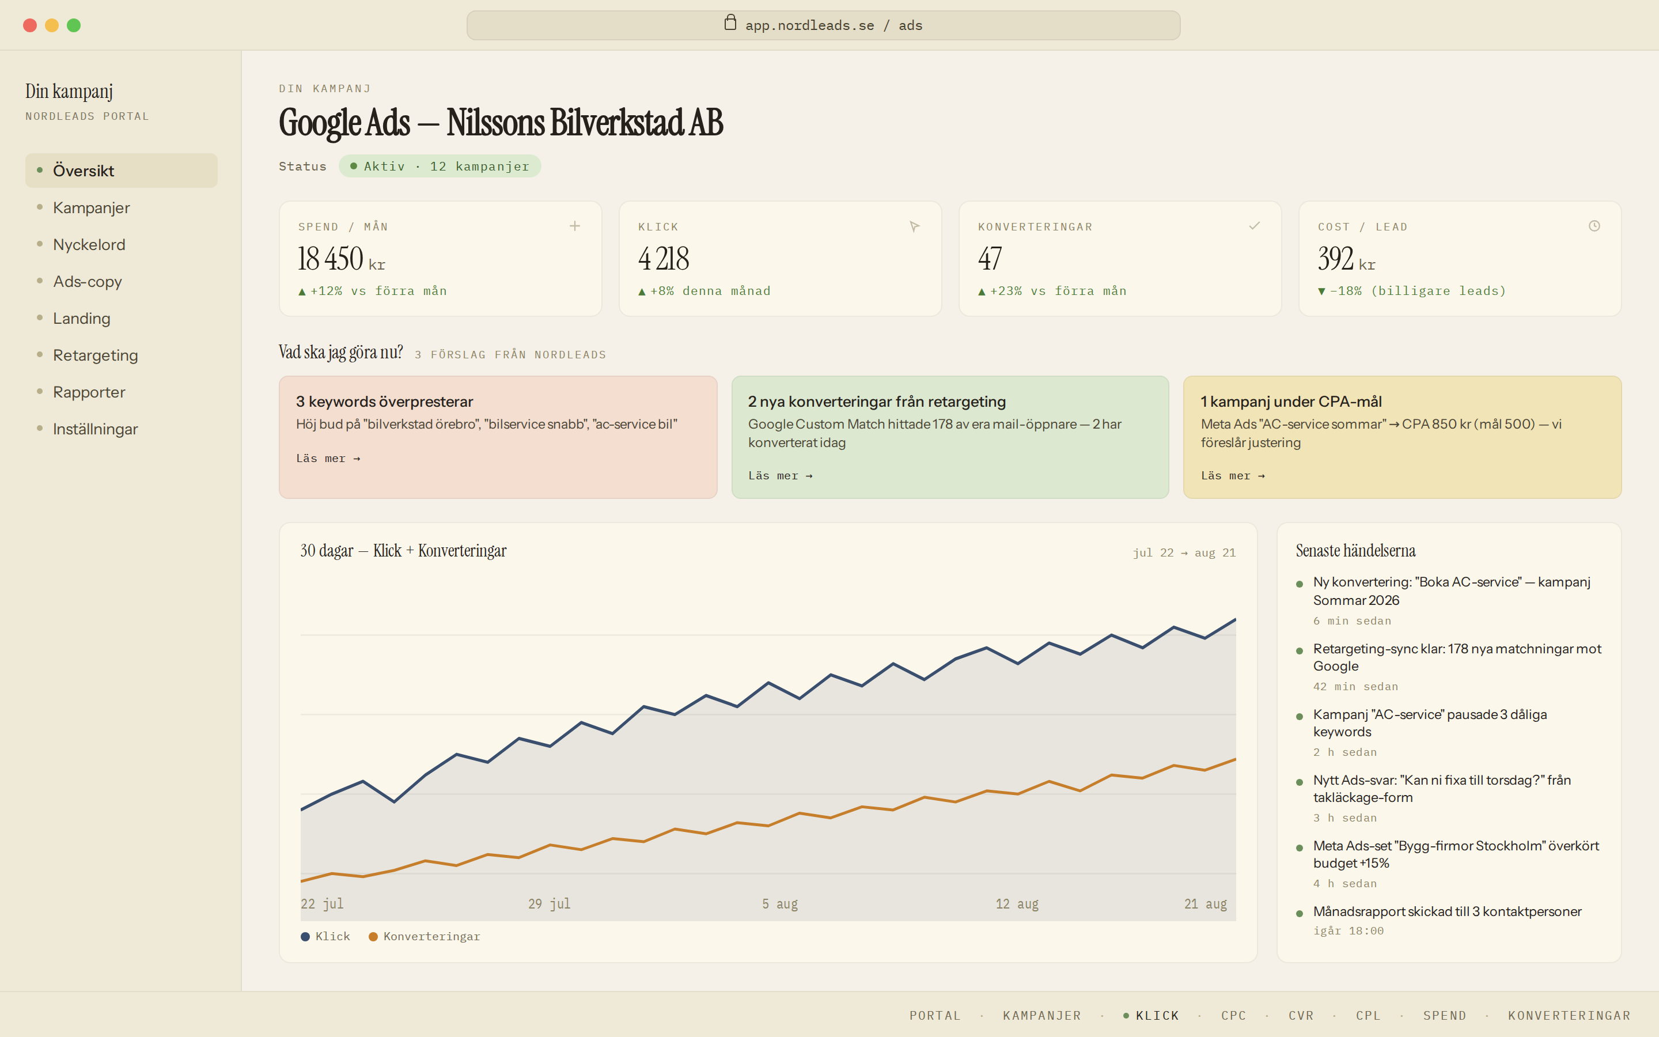Viewport: 1659px width, 1037px height.
Task: Select SPEND in the footer bar
Action: 1445,1015
